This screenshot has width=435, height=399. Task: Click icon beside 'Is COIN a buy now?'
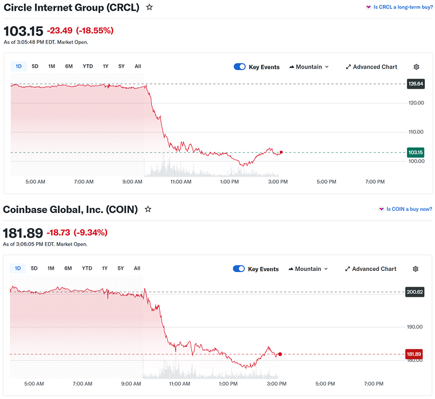tap(382, 209)
